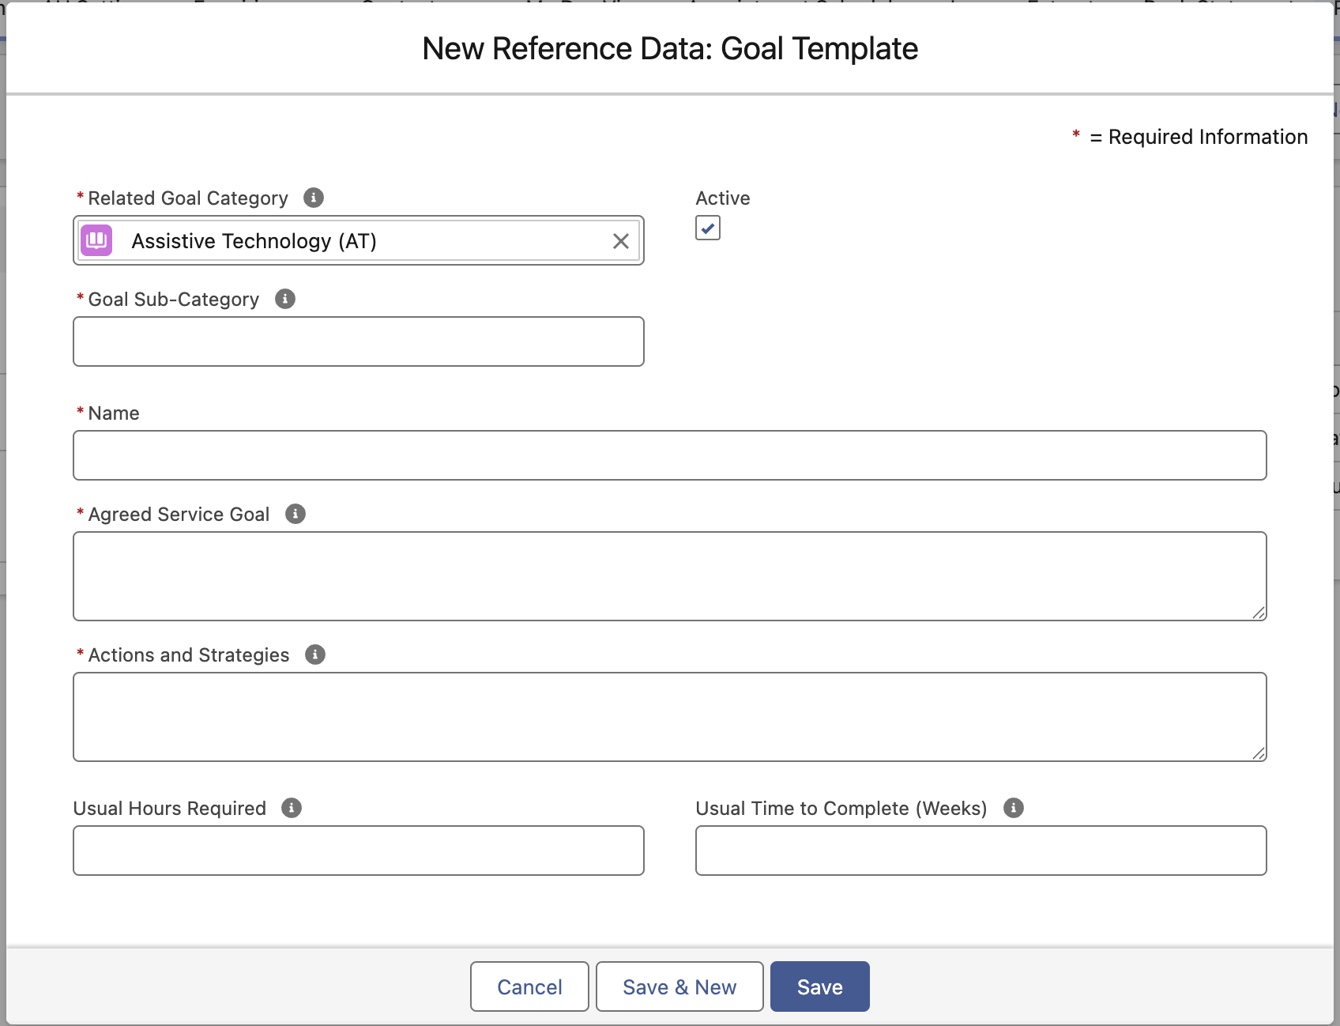Click info icon beside Agreed Service Goal

pos(295,514)
